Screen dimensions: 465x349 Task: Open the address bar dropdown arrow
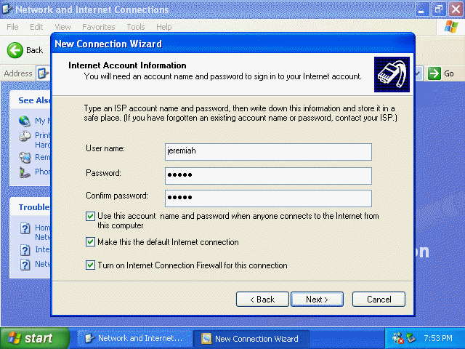(418, 73)
